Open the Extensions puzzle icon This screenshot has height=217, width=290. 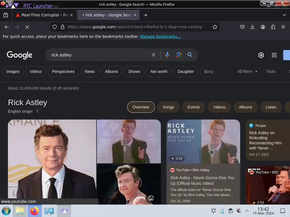273,27
